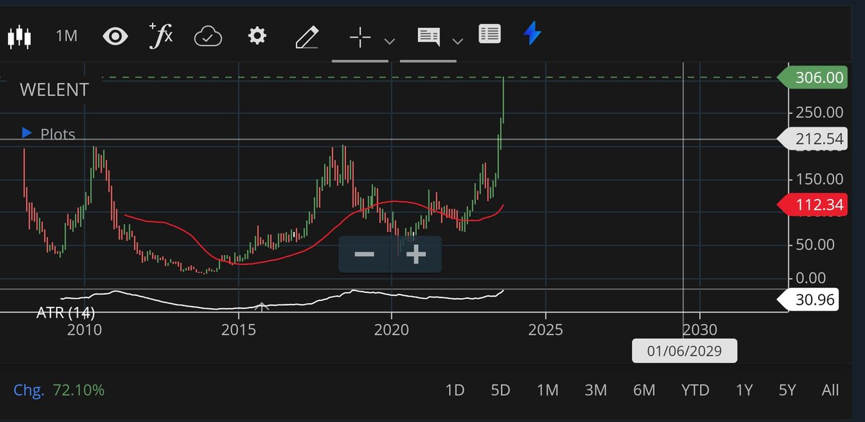Change the 1M timeframe interval

[x=66, y=36]
